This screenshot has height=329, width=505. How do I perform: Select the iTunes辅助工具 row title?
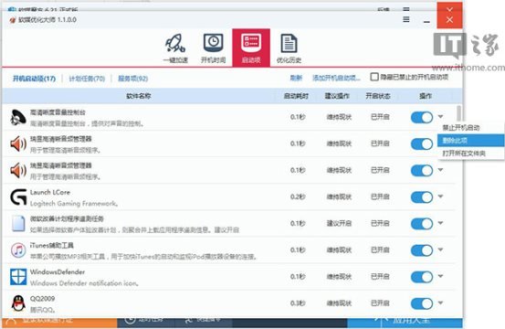[x=51, y=246]
